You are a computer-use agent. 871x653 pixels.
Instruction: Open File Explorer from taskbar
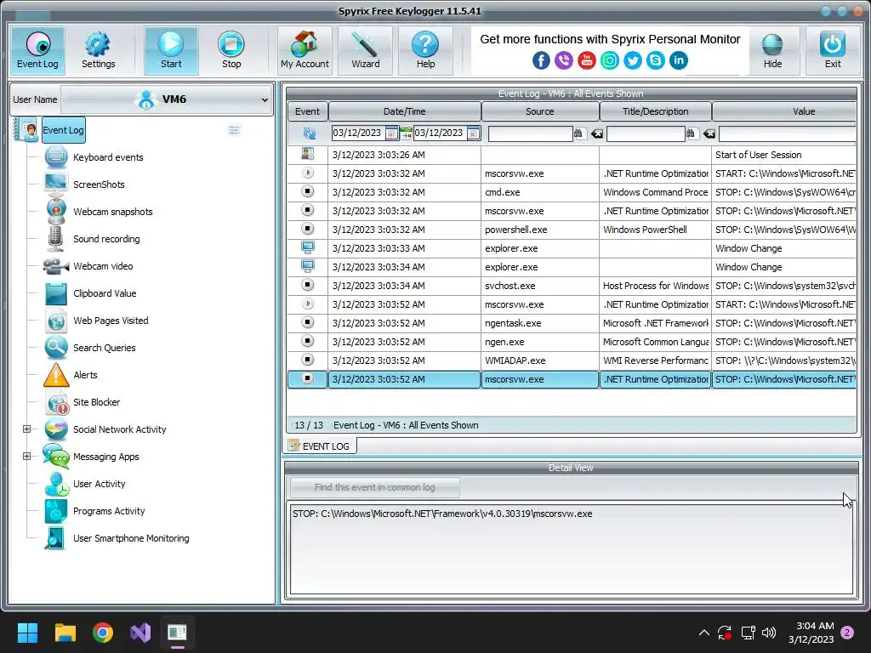pyautogui.click(x=65, y=633)
